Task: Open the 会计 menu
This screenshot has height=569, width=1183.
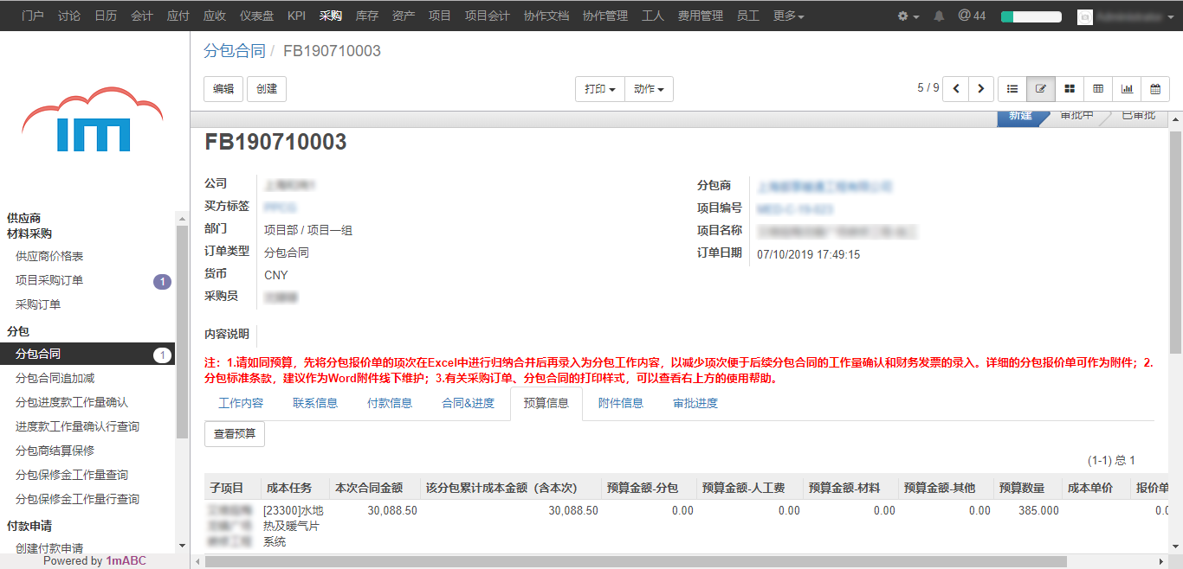Action: click(142, 16)
